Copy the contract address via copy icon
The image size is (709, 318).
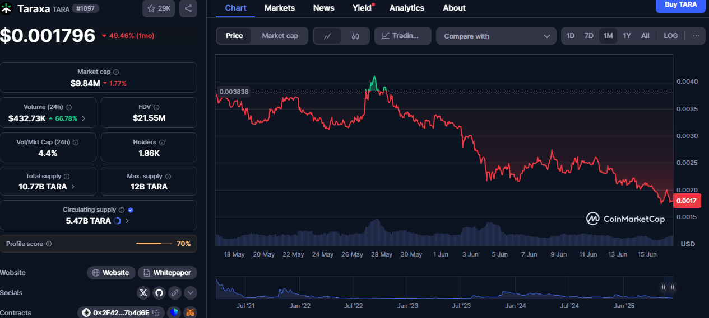[156, 313]
